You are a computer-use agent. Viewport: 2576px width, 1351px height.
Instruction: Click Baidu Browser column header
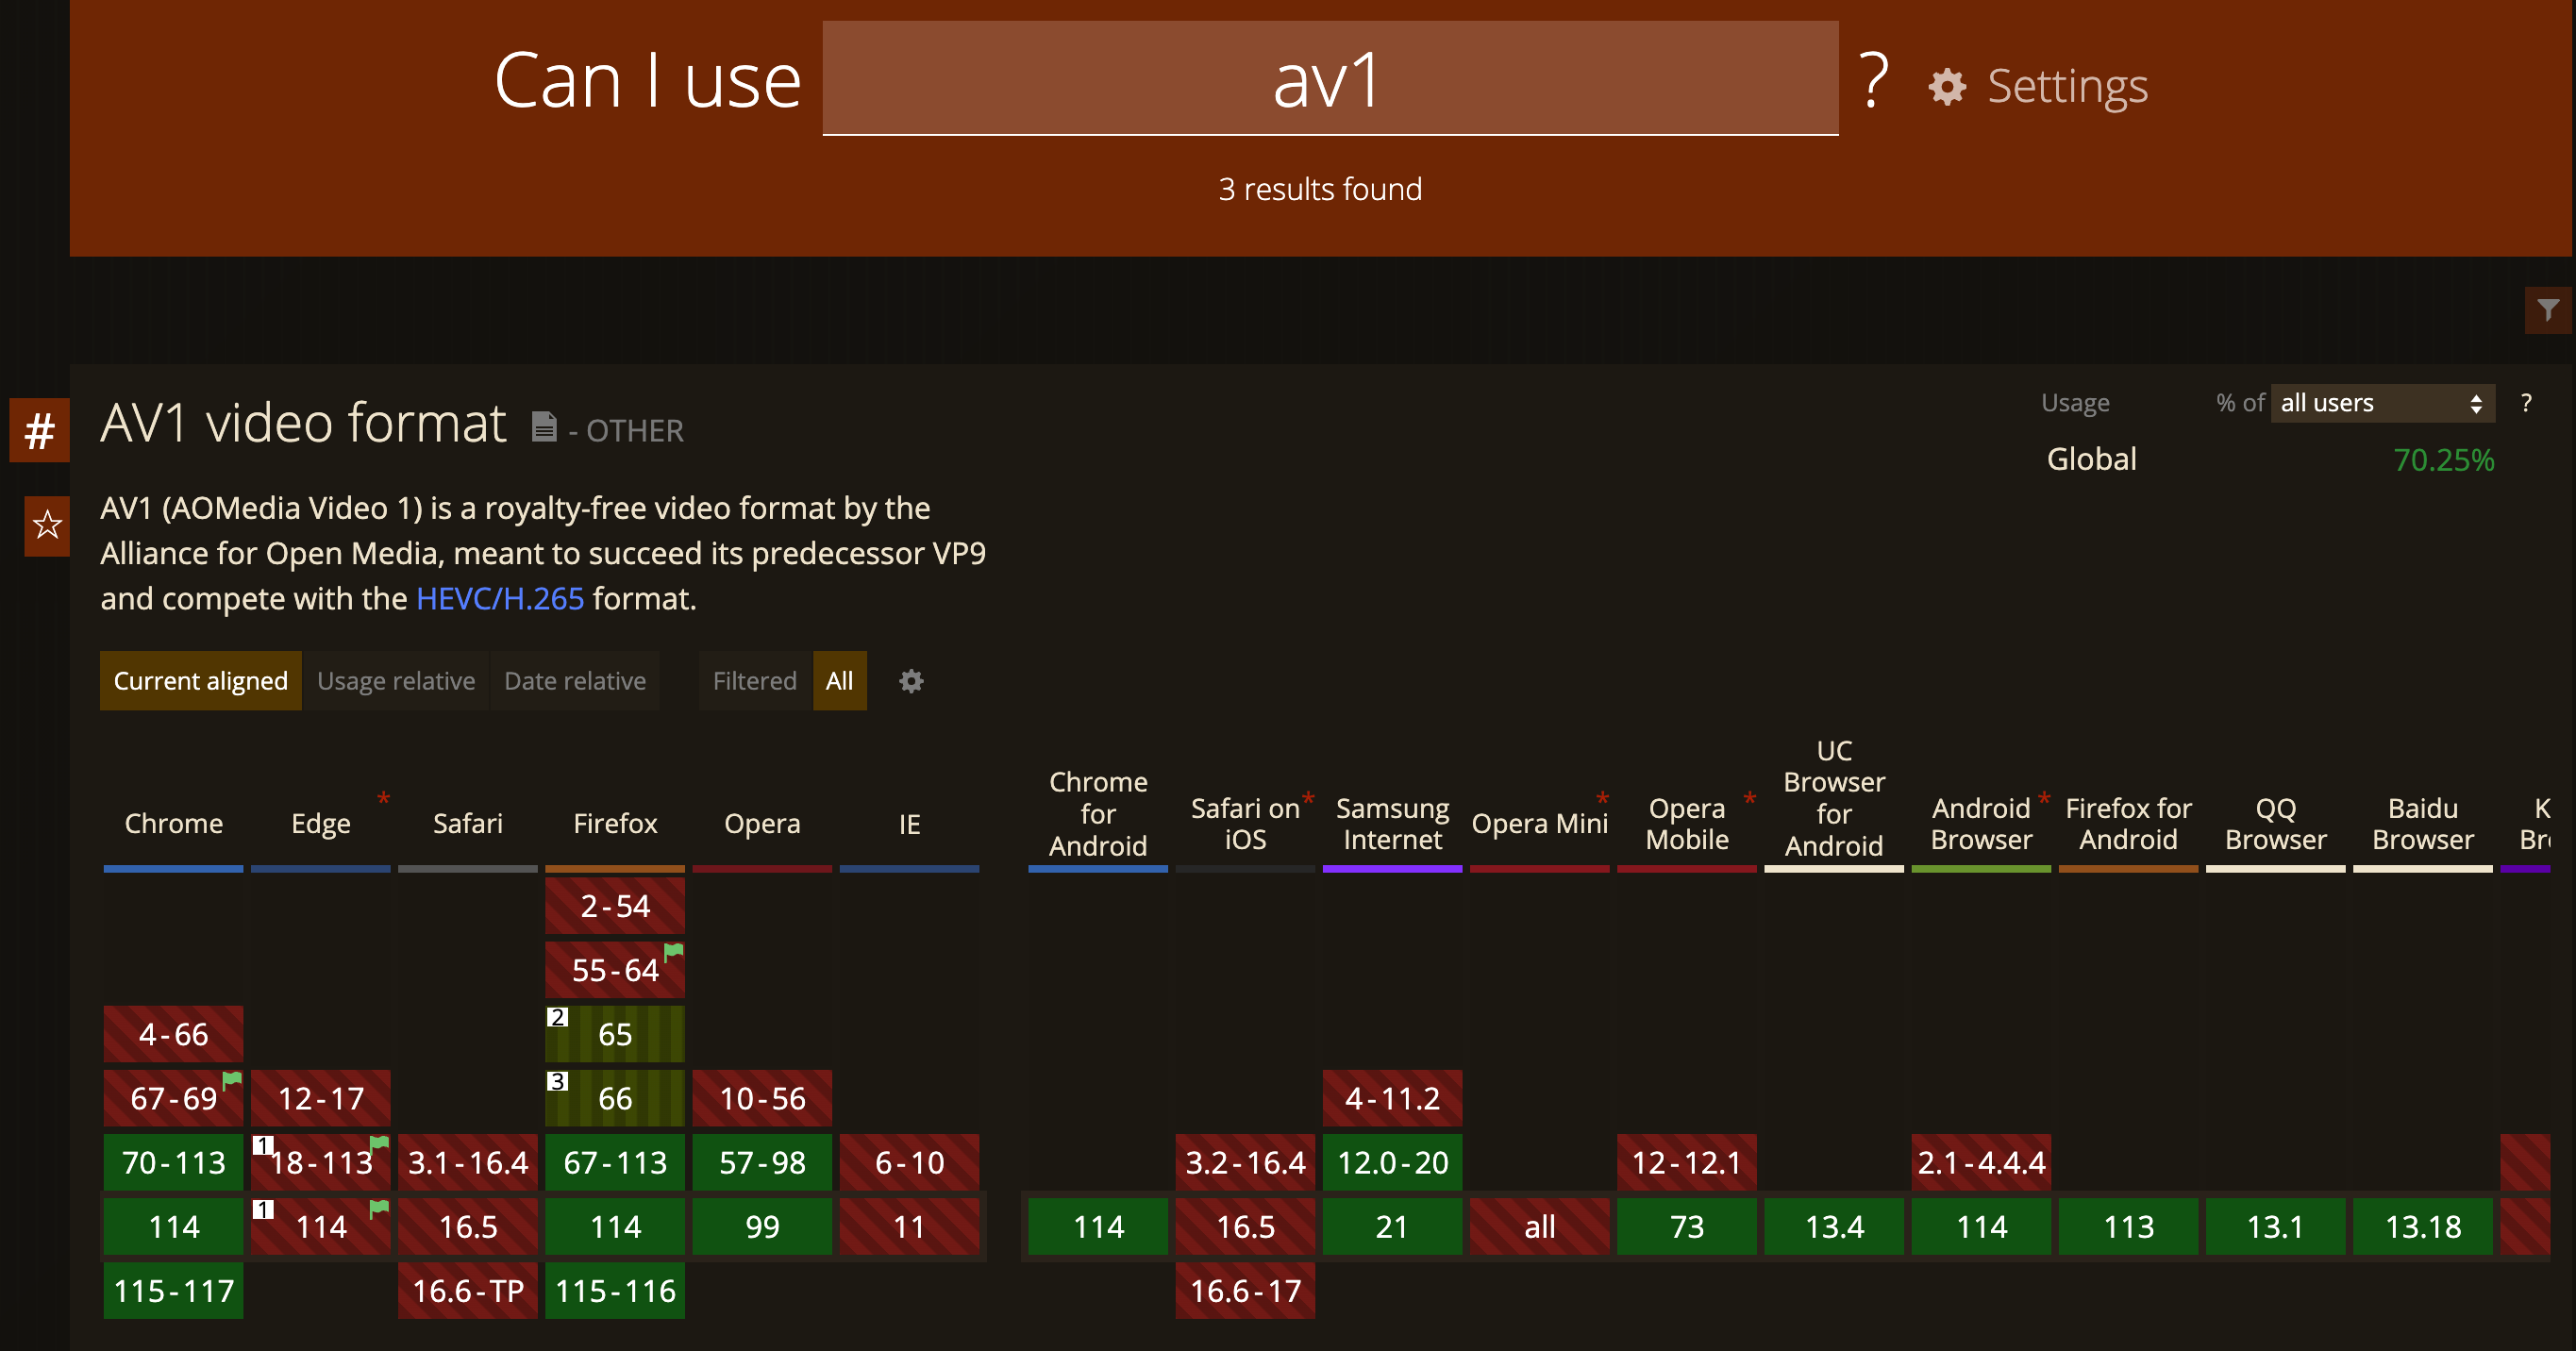2422,823
